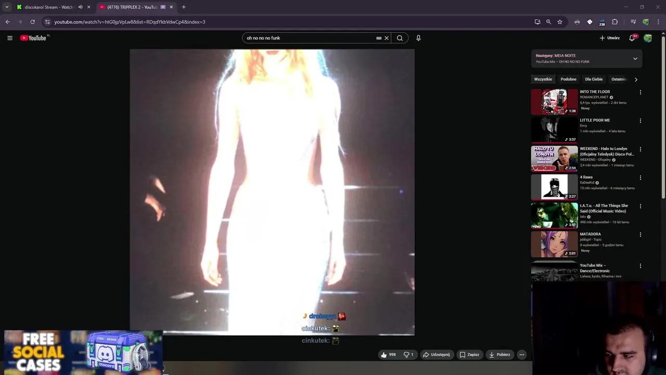Open the FREE SOCIAL CASES banner
The image size is (666, 375).
(83, 352)
